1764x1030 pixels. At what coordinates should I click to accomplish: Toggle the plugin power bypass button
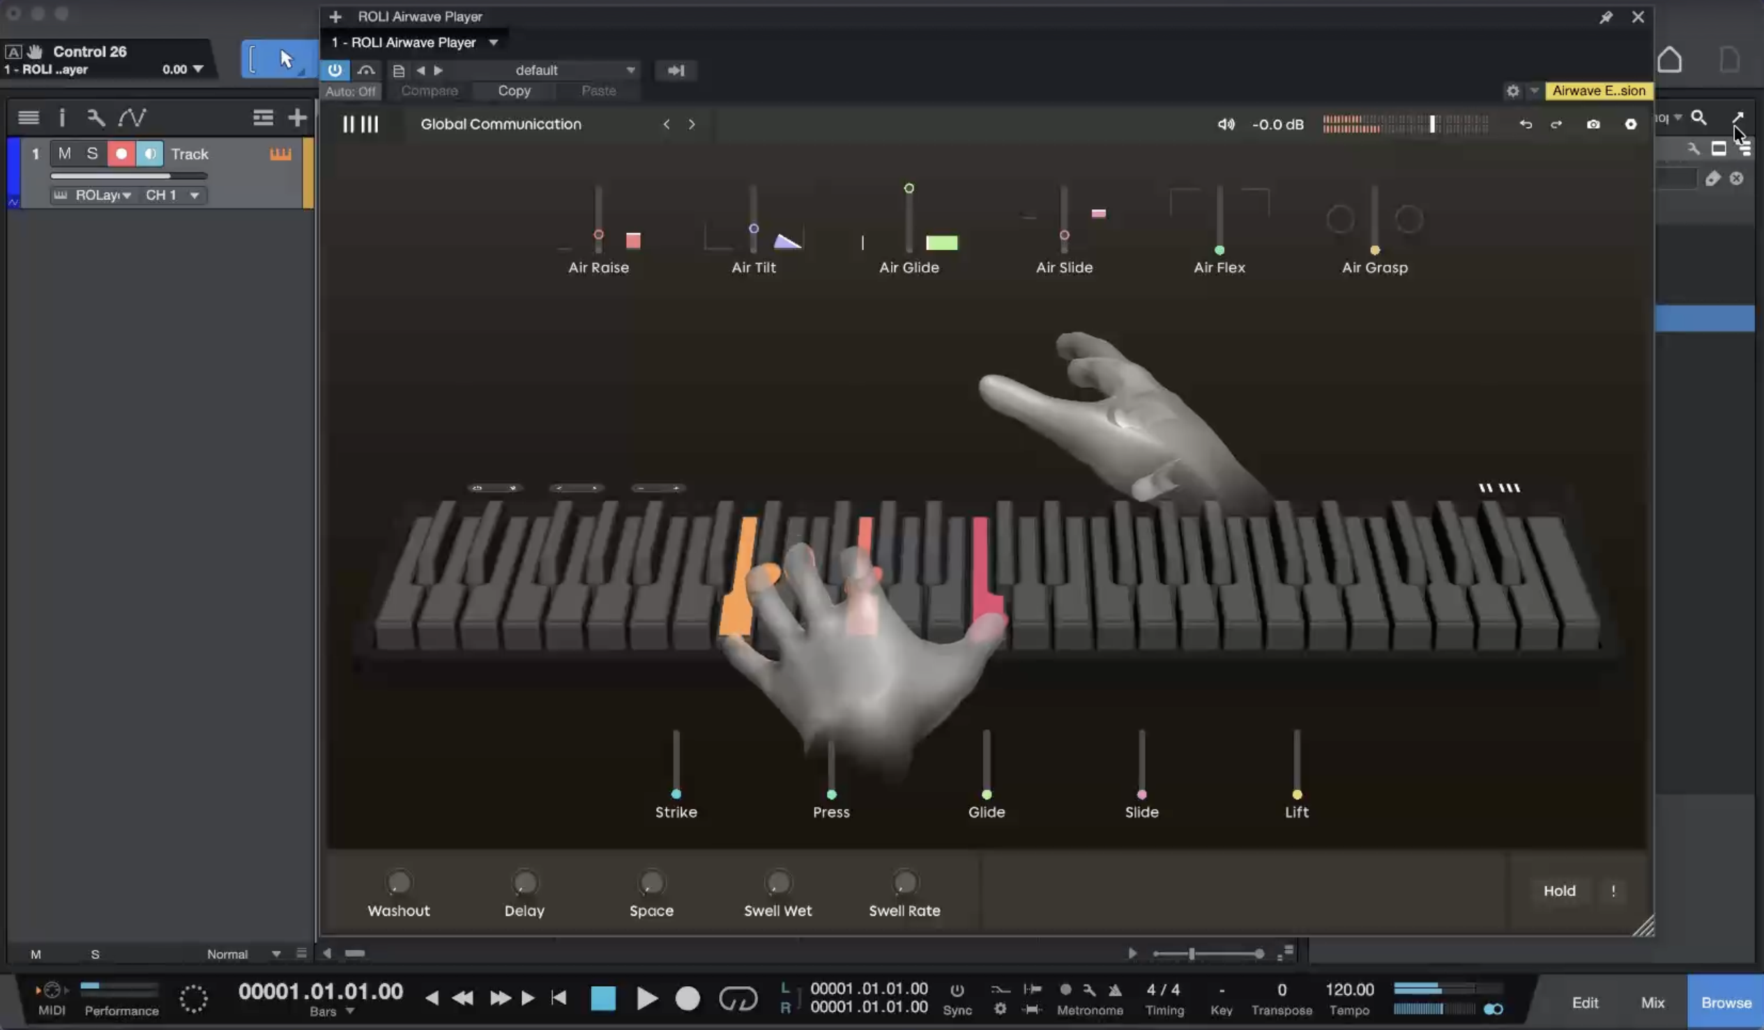click(335, 70)
